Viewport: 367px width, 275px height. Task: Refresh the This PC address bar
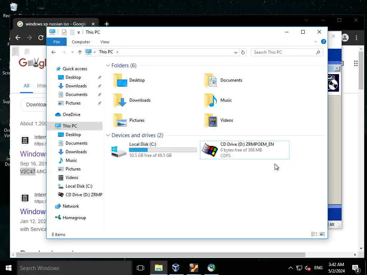click(x=243, y=52)
